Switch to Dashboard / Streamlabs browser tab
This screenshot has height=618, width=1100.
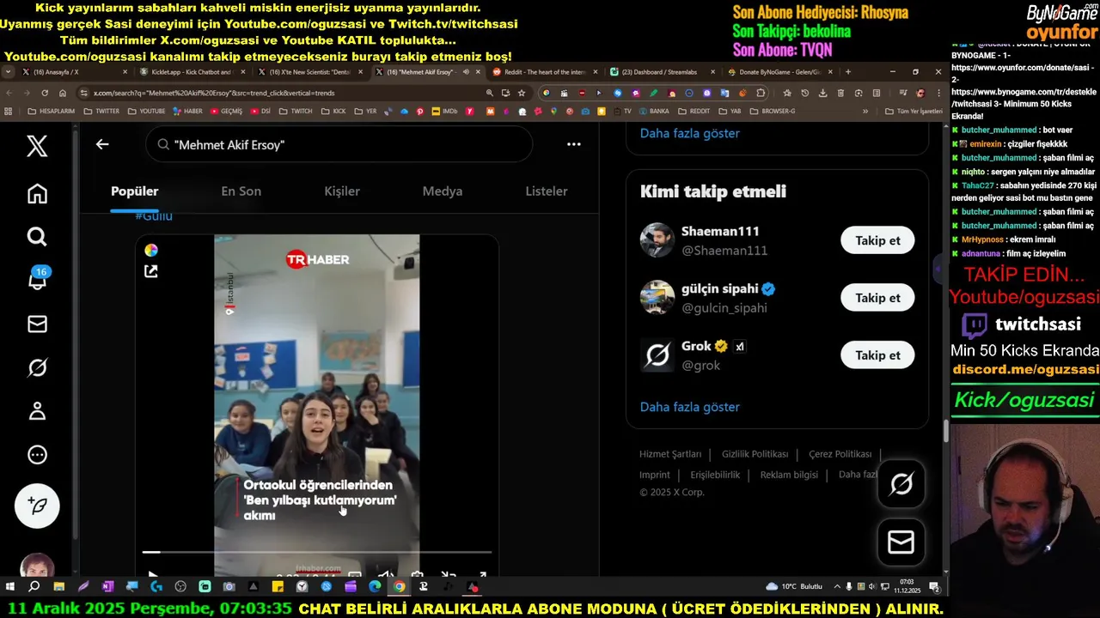click(x=662, y=72)
